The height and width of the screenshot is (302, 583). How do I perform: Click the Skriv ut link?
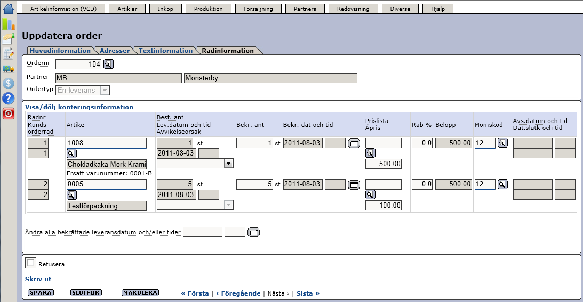point(38,279)
